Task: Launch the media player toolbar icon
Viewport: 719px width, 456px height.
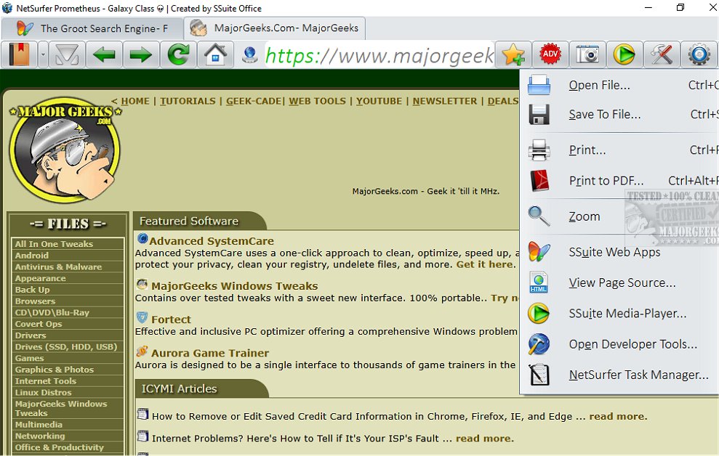Action: tap(624, 54)
